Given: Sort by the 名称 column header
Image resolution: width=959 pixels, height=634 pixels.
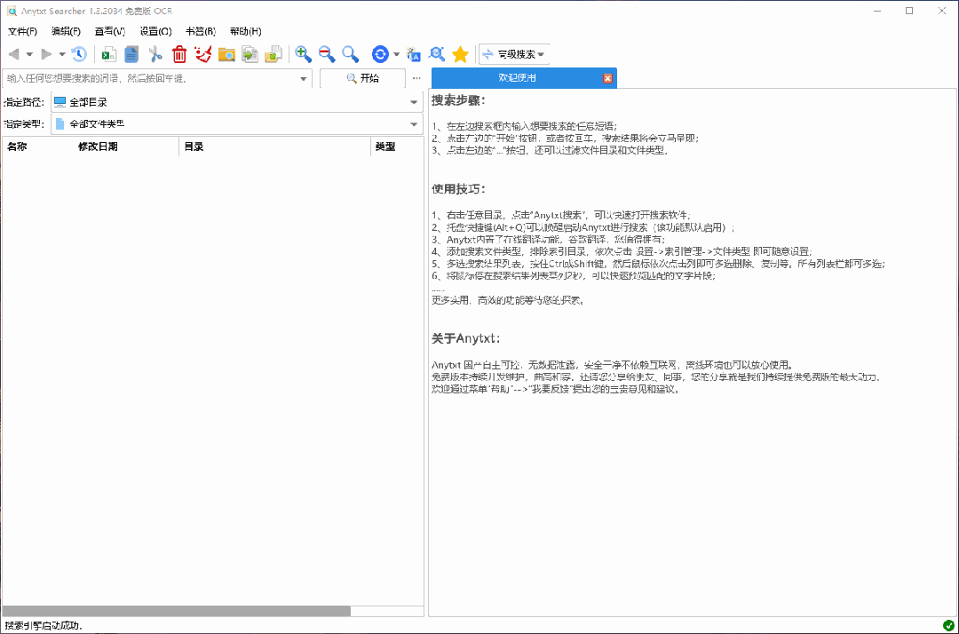Looking at the screenshot, I should pyautogui.click(x=17, y=147).
